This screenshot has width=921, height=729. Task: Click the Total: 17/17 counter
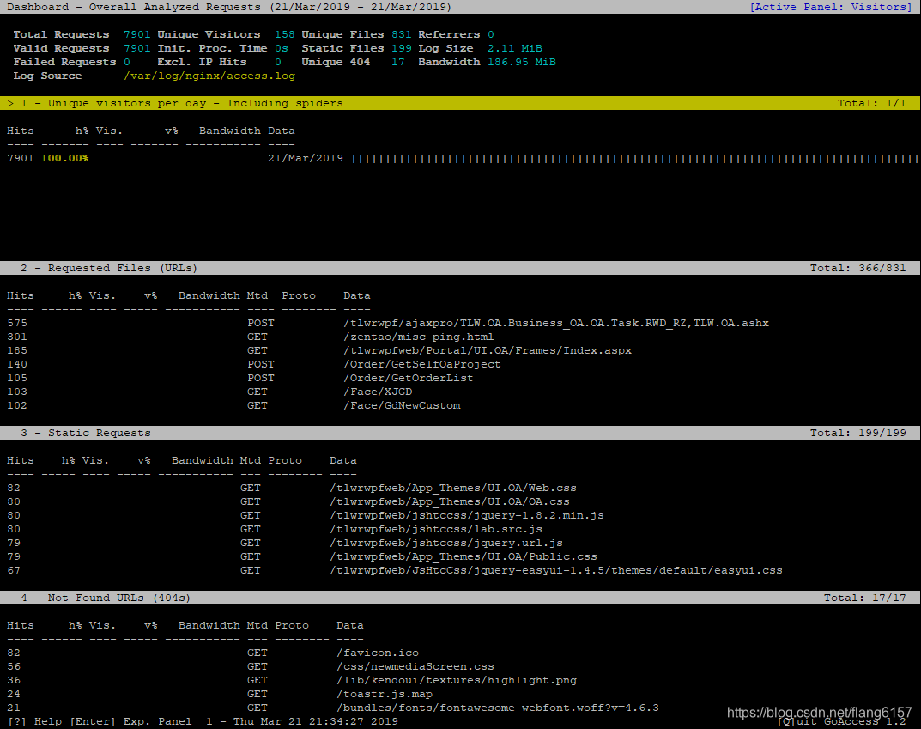coord(864,598)
